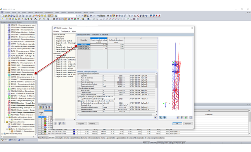Image resolution: width=251 pixels, height=152 pixels.
Task: Collapse 'Demo de módulos autónomos' folder
Action: click(7, 129)
